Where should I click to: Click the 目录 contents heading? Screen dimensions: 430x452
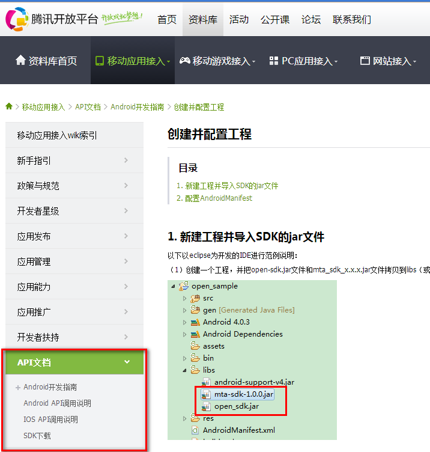(188, 168)
